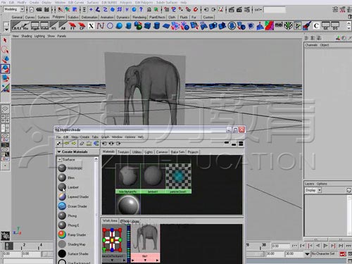The image size is (352, 264).
Task: Toggle Hypershade create bar on/off
Action: click(x=58, y=144)
